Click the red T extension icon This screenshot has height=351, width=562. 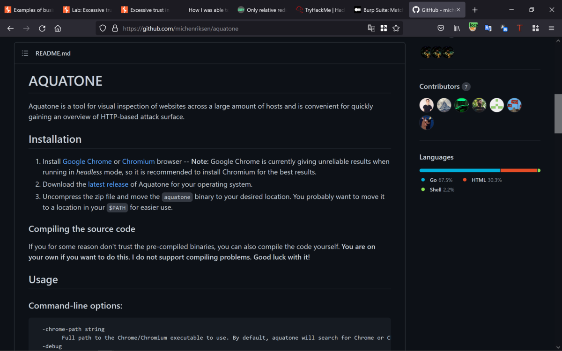coord(519,28)
